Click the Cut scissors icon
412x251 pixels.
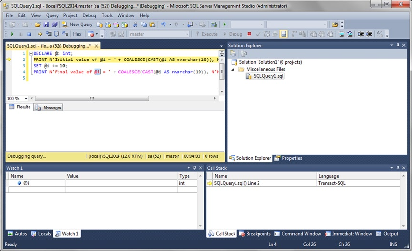pos(135,24)
